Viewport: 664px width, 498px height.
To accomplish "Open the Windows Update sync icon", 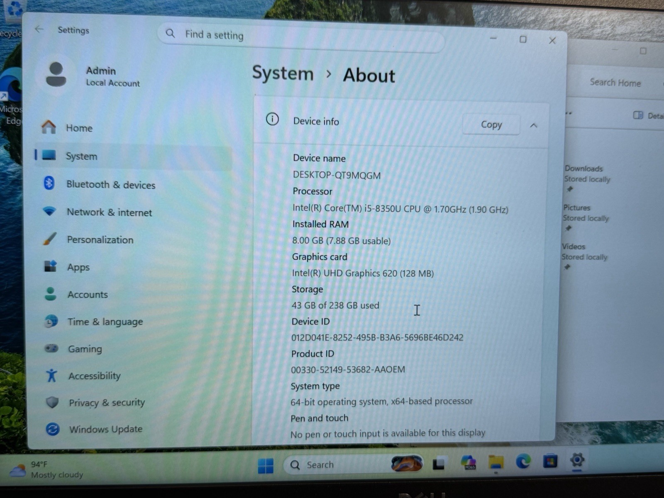I will [53, 429].
